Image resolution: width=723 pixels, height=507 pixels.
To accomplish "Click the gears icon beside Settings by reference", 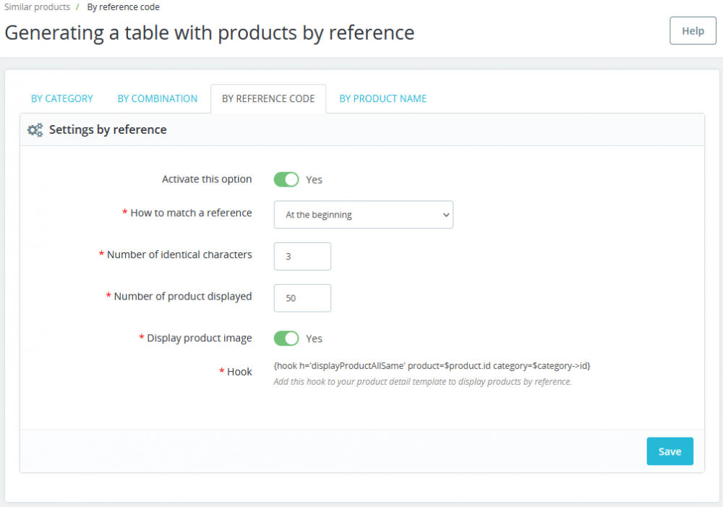I will 35,129.
